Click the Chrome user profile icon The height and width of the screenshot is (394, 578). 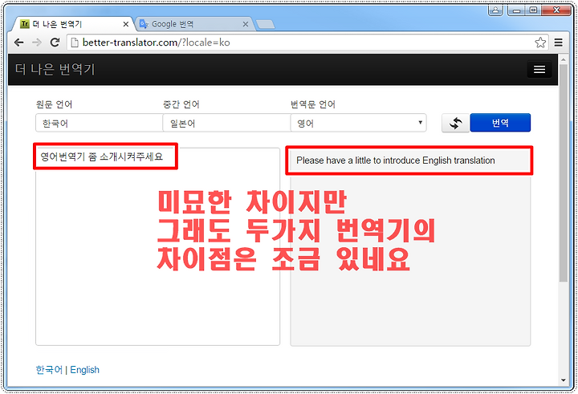click(x=496, y=10)
